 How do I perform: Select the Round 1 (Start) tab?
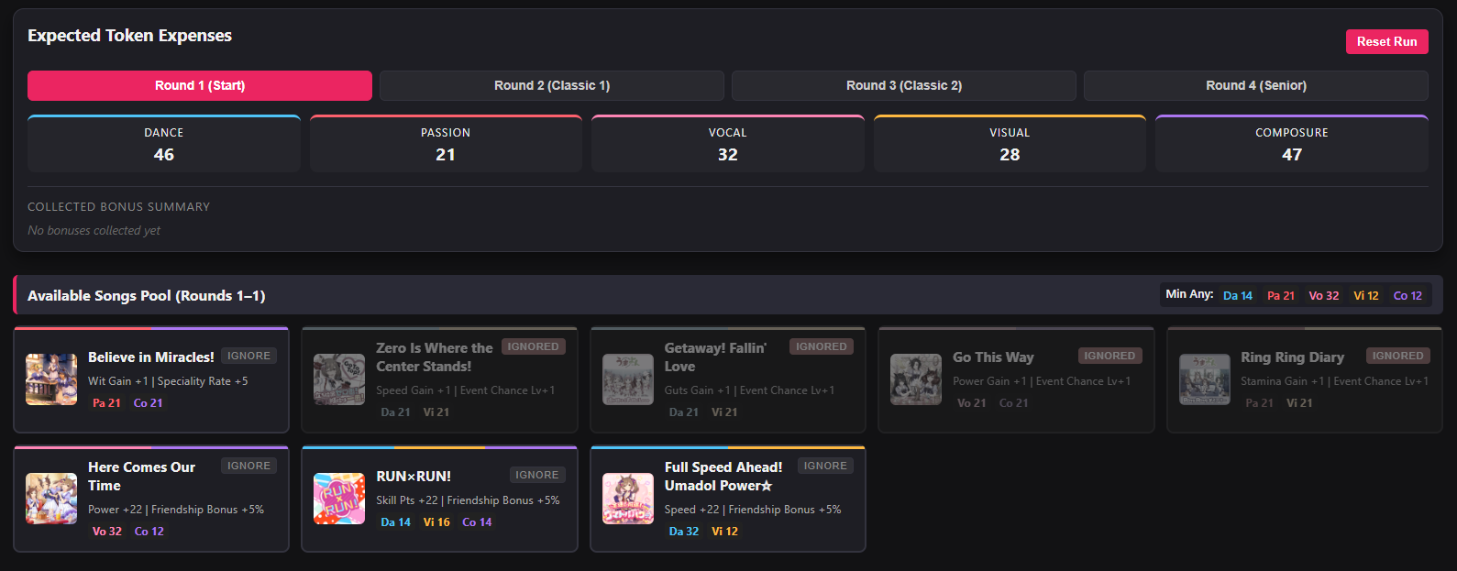click(200, 85)
